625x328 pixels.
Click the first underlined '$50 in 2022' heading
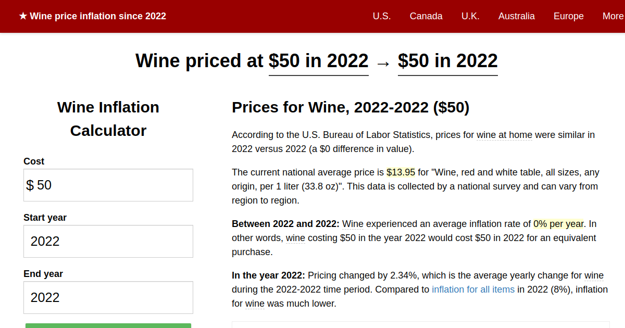click(x=318, y=61)
